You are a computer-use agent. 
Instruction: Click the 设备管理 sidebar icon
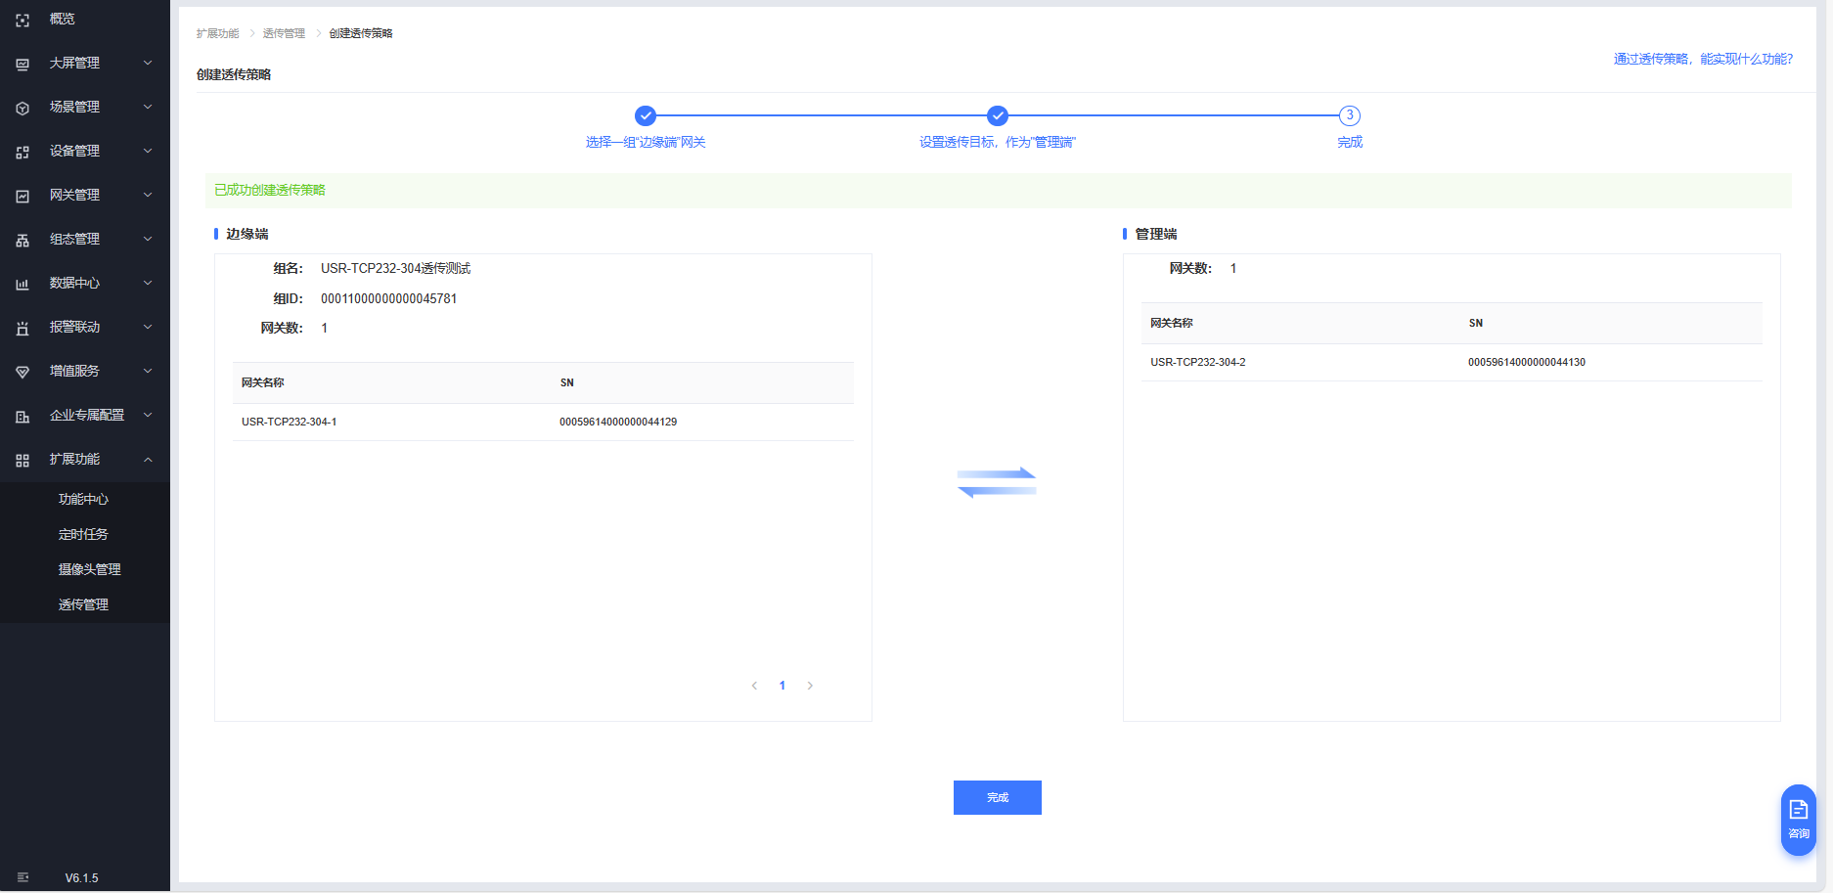[22, 152]
